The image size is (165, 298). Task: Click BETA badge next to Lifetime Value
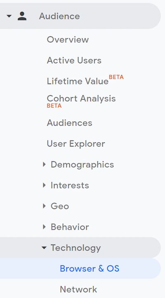tap(116, 77)
